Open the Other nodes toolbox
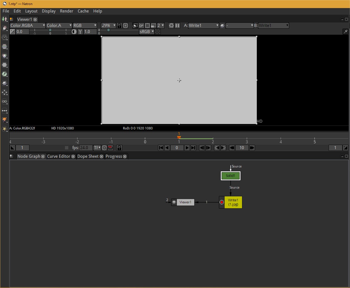 4,111
